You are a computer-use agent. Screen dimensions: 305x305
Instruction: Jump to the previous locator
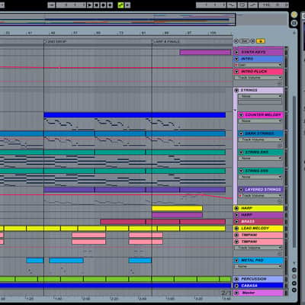click(236, 41)
